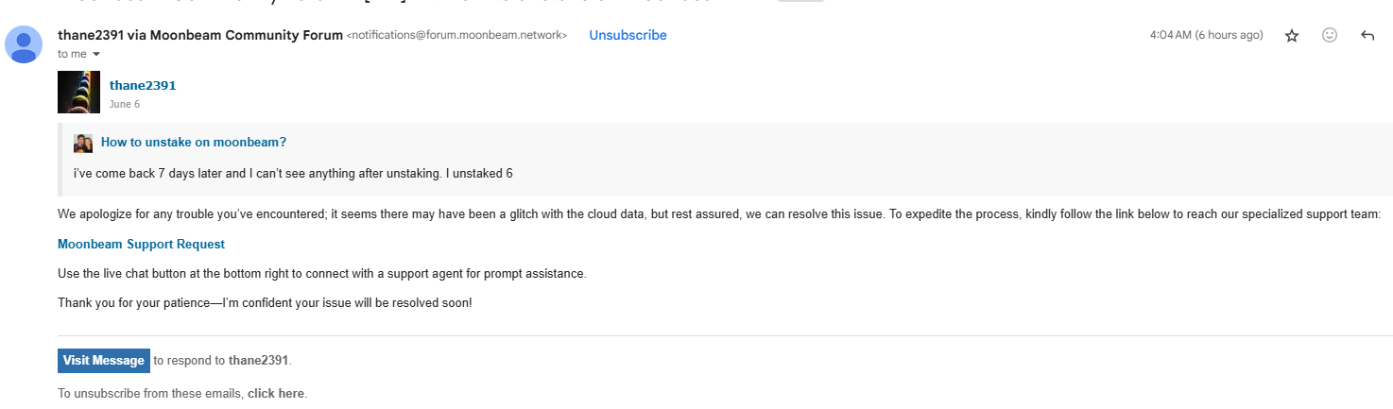1393x409 pixels.
Task: Click the sender's profile avatar
Action: point(24,44)
